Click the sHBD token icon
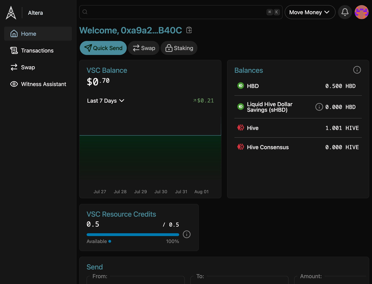Image resolution: width=372 pixels, height=284 pixels. click(241, 106)
